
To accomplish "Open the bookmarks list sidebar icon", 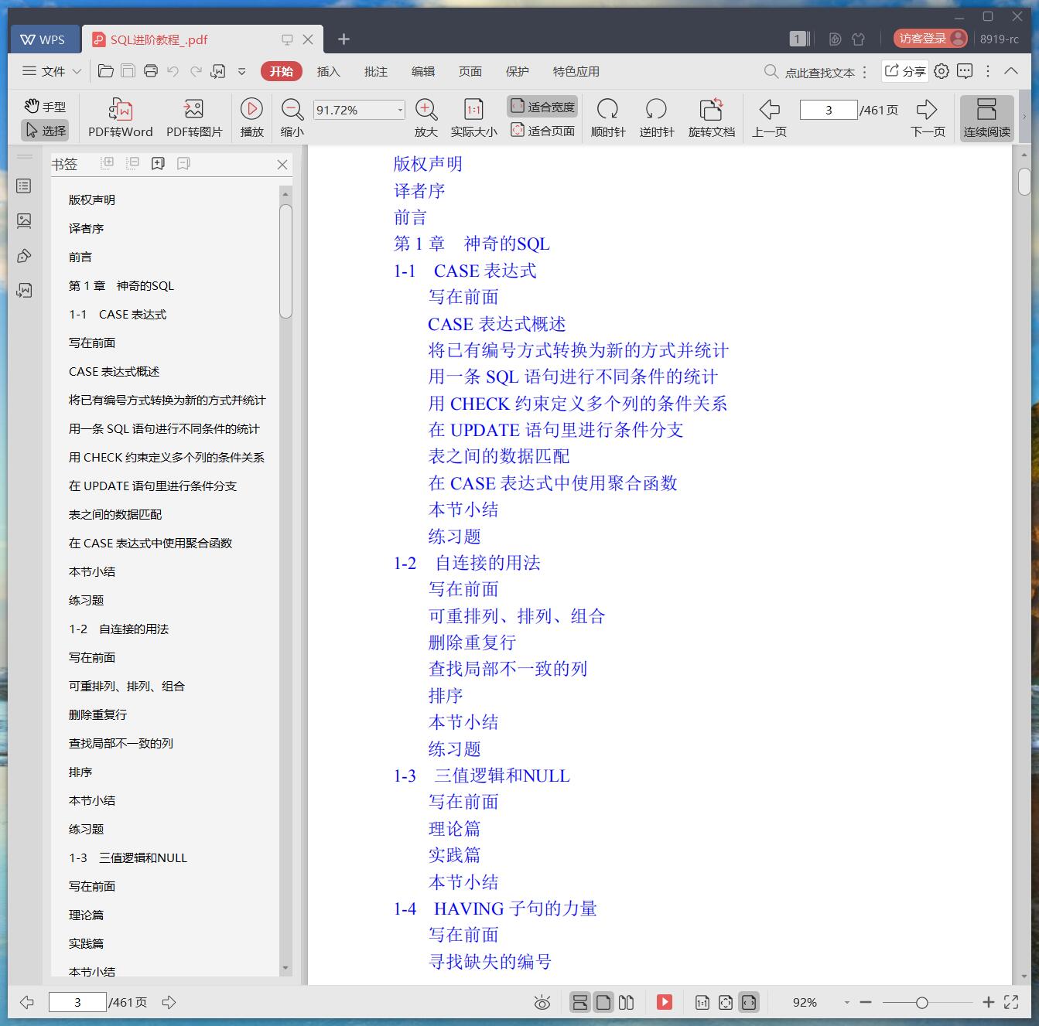I will [x=24, y=186].
